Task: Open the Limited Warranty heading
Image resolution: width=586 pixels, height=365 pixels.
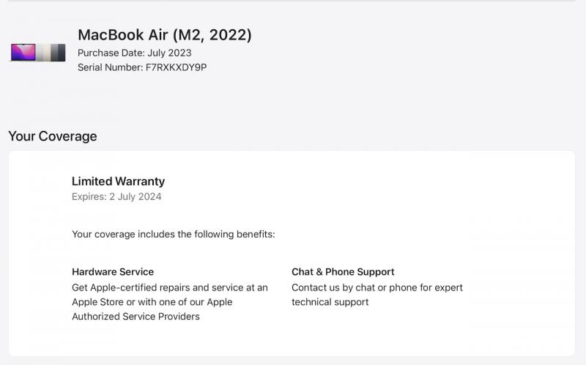Action: tap(118, 181)
